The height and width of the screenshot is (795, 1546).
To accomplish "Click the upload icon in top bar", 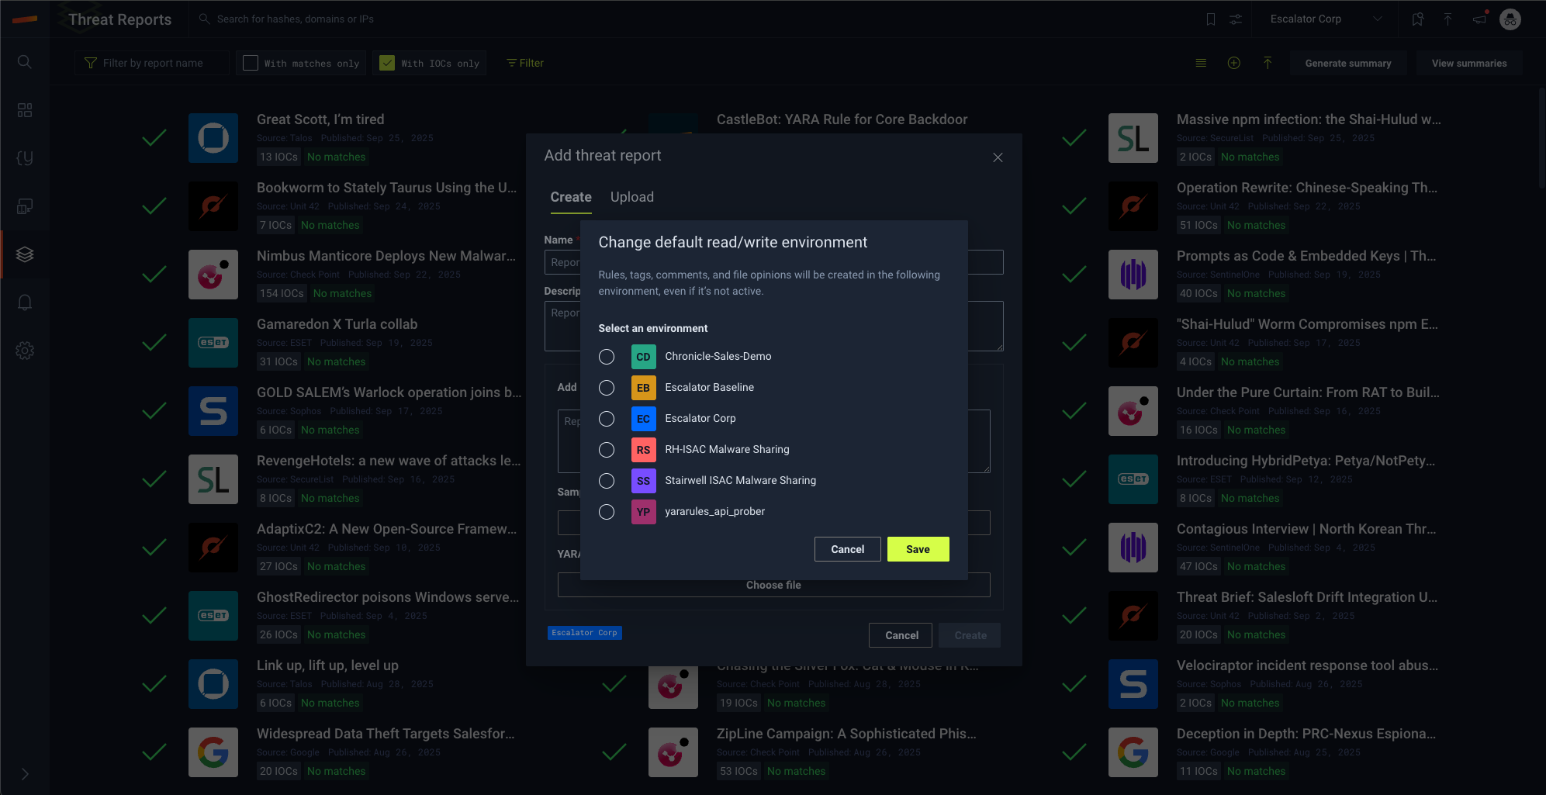I will point(1447,19).
